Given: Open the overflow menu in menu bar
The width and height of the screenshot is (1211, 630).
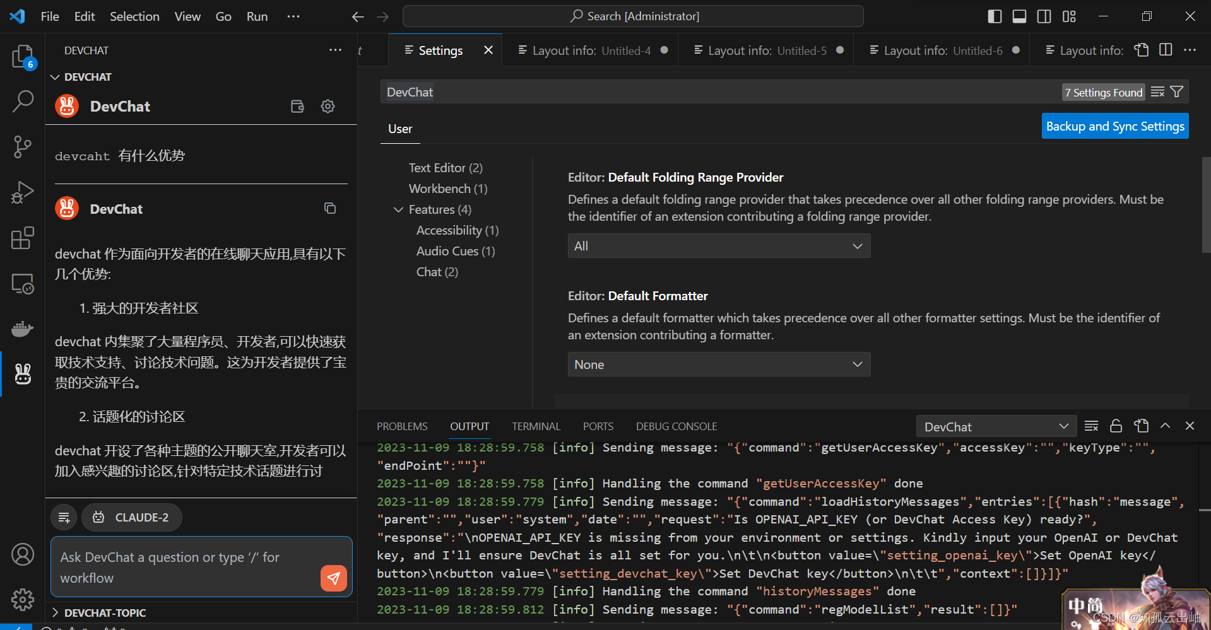Looking at the screenshot, I should [293, 16].
